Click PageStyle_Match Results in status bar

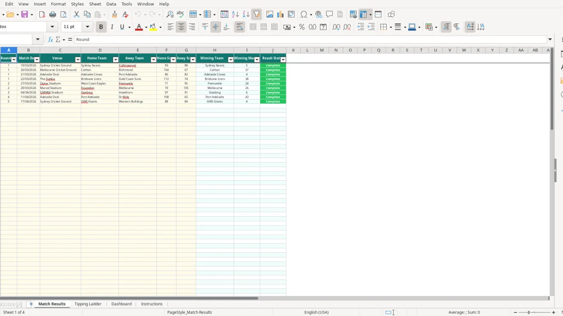click(x=190, y=312)
